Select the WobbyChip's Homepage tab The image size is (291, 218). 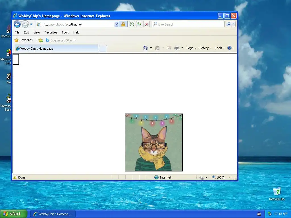[56, 49]
